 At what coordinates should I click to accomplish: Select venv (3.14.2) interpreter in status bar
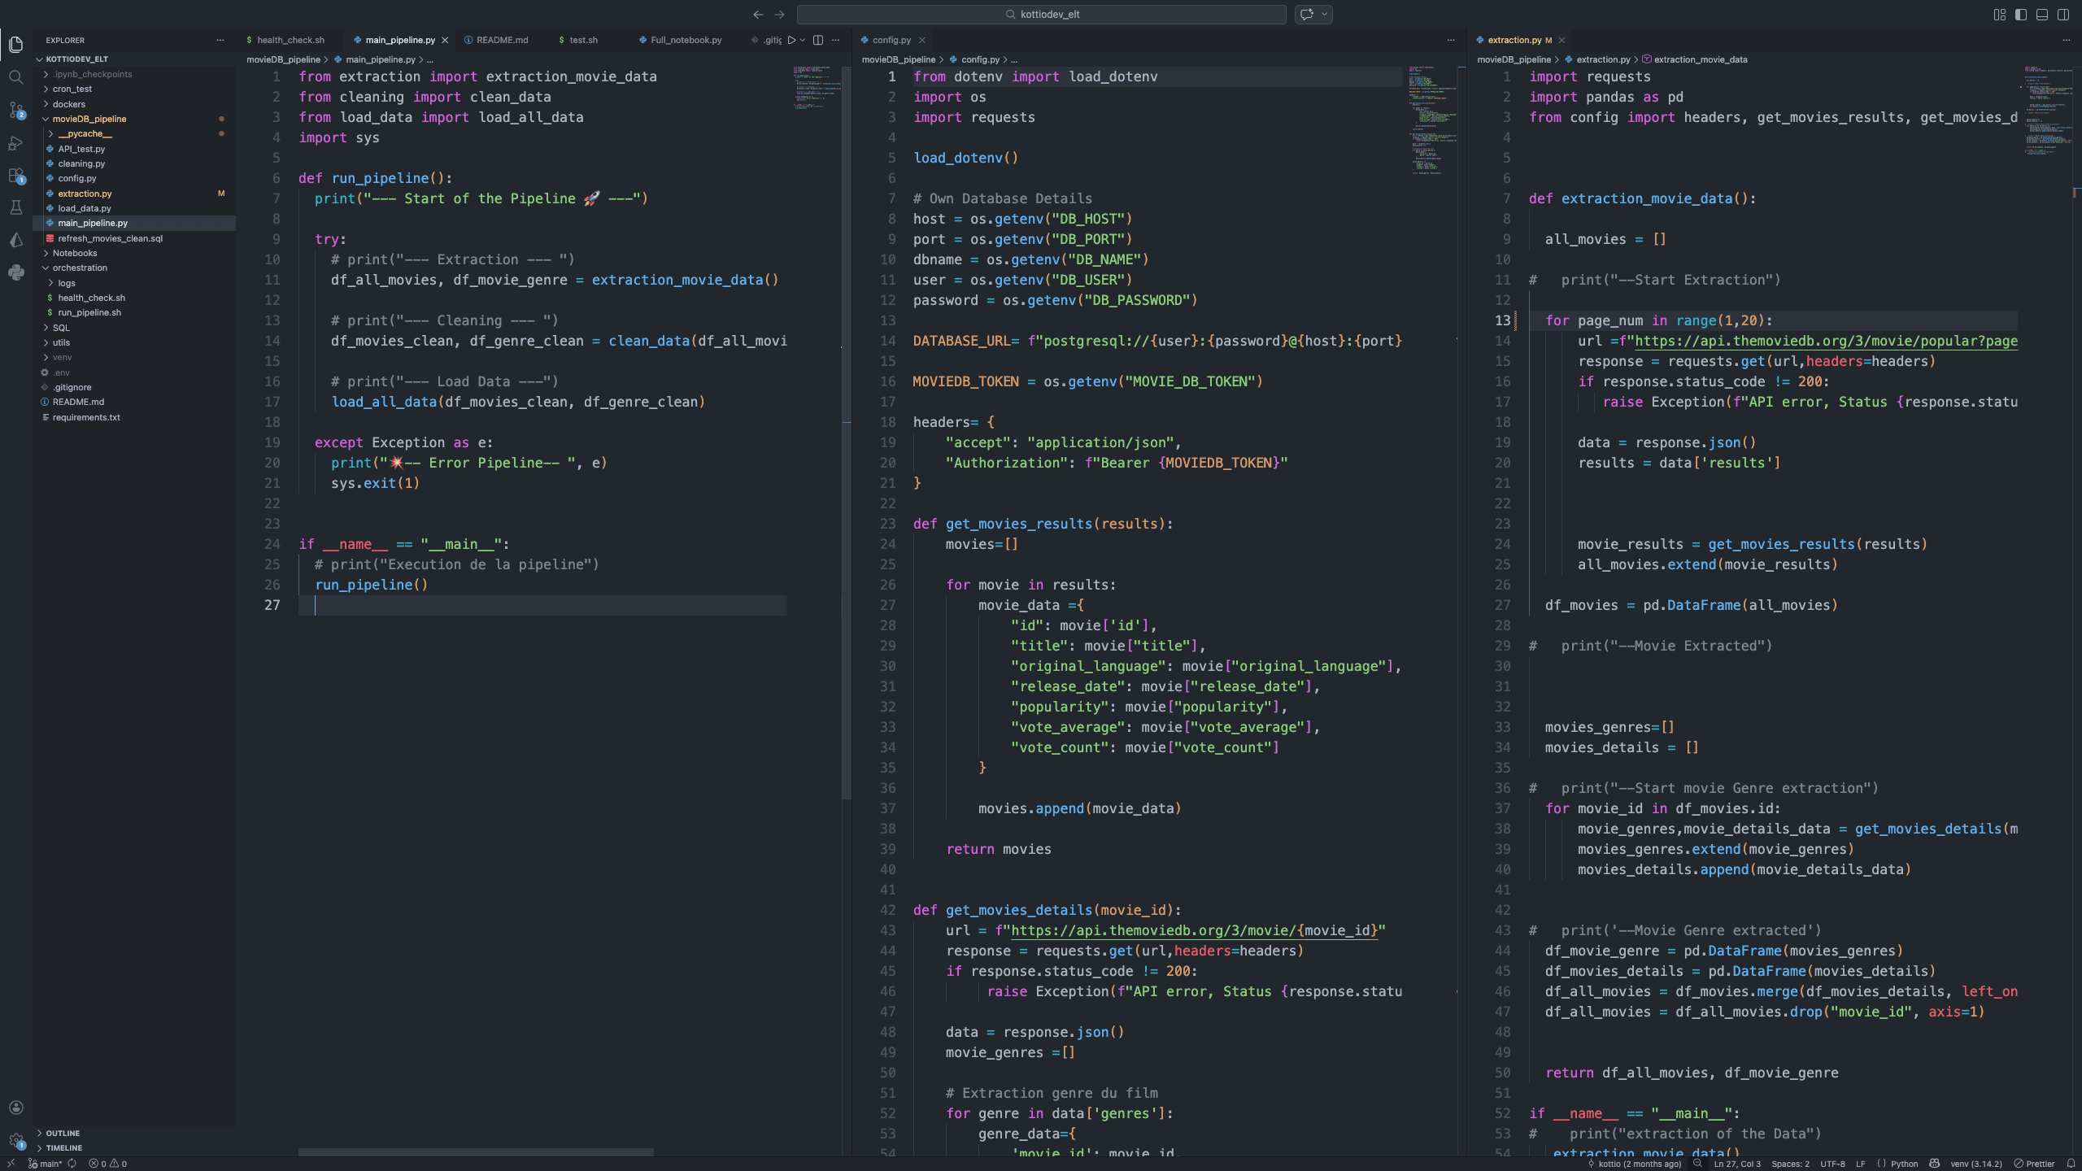click(x=1975, y=1164)
